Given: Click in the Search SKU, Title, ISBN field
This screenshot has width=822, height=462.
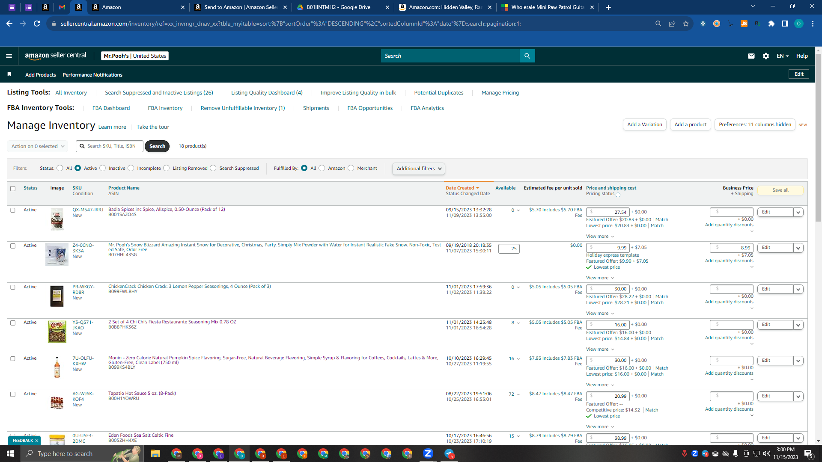Looking at the screenshot, I should [x=110, y=146].
